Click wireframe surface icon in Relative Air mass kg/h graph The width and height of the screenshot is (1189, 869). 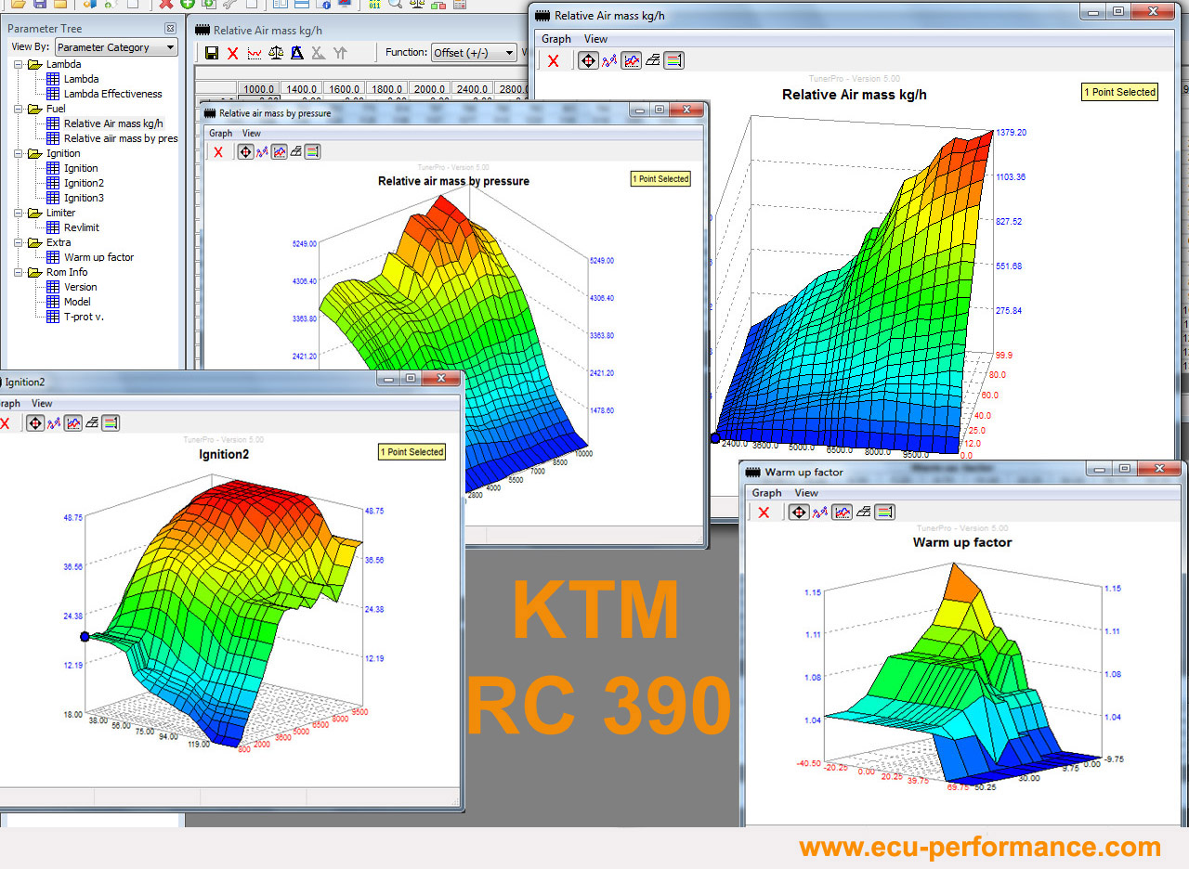click(x=652, y=60)
